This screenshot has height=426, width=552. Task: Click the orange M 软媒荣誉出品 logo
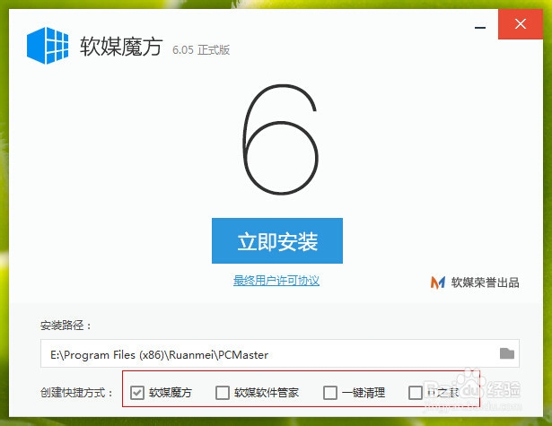pyautogui.click(x=438, y=283)
